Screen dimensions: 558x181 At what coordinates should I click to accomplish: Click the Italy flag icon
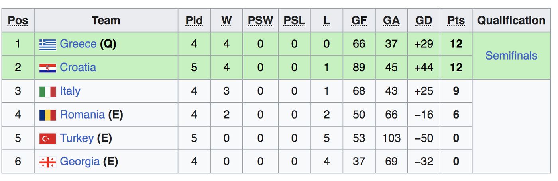[x=47, y=91]
